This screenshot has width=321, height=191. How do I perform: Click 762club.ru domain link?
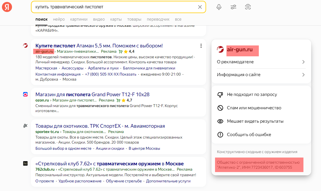[45, 169]
